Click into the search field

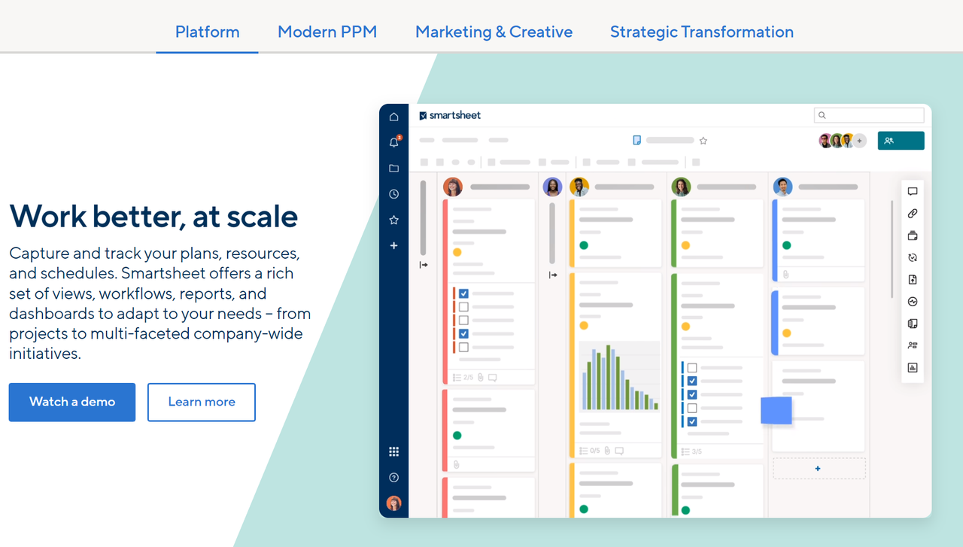869,115
